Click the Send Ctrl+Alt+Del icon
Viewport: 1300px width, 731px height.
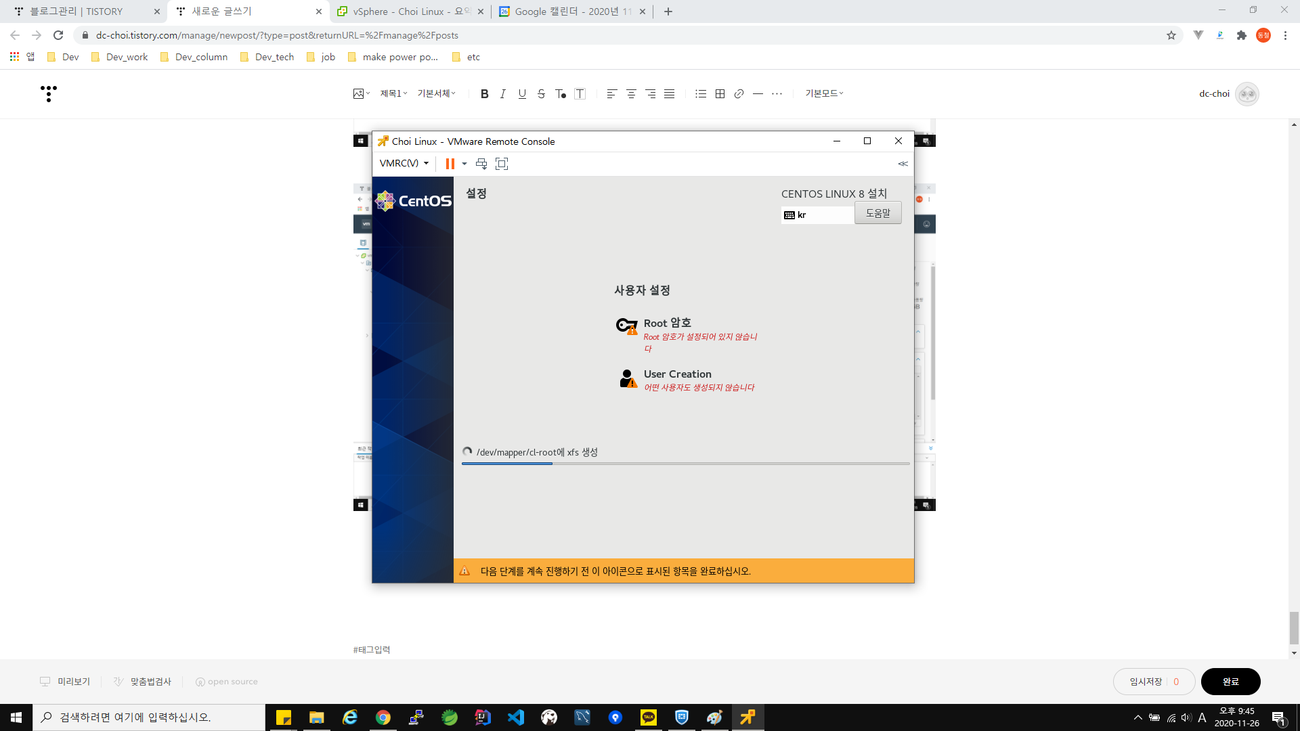point(481,163)
